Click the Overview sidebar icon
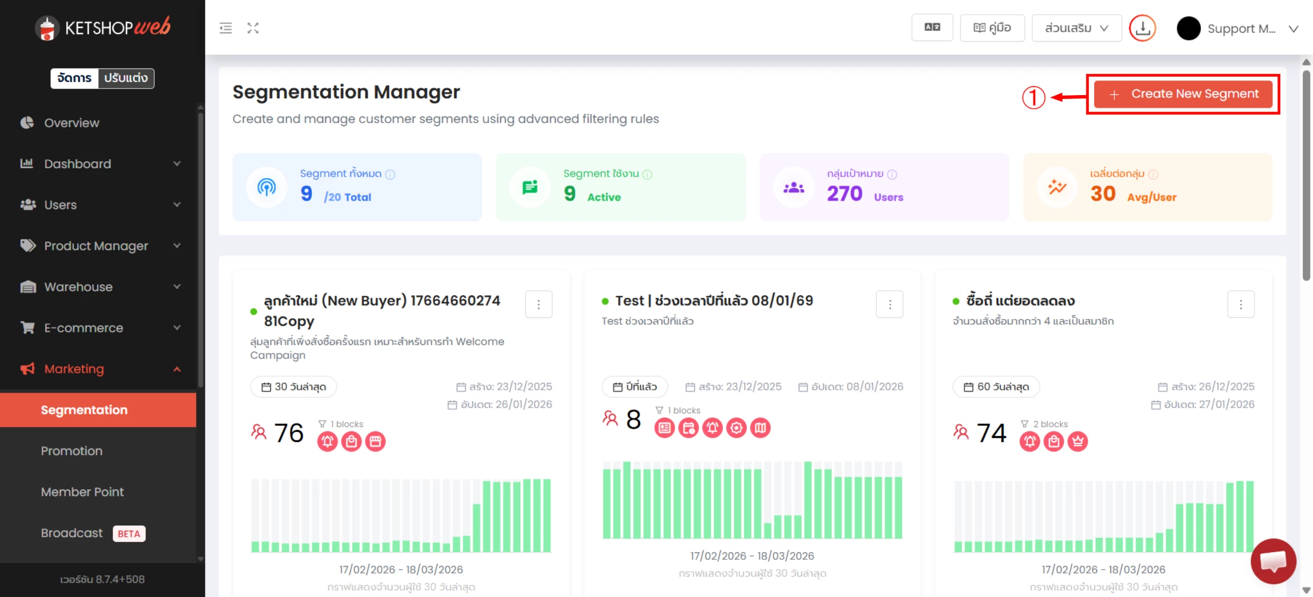The height and width of the screenshot is (597, 1313). click(27, 123)
